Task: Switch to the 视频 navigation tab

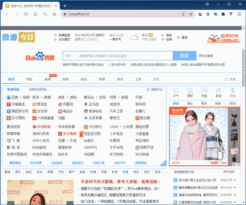Action: click(x=102, y=79)
